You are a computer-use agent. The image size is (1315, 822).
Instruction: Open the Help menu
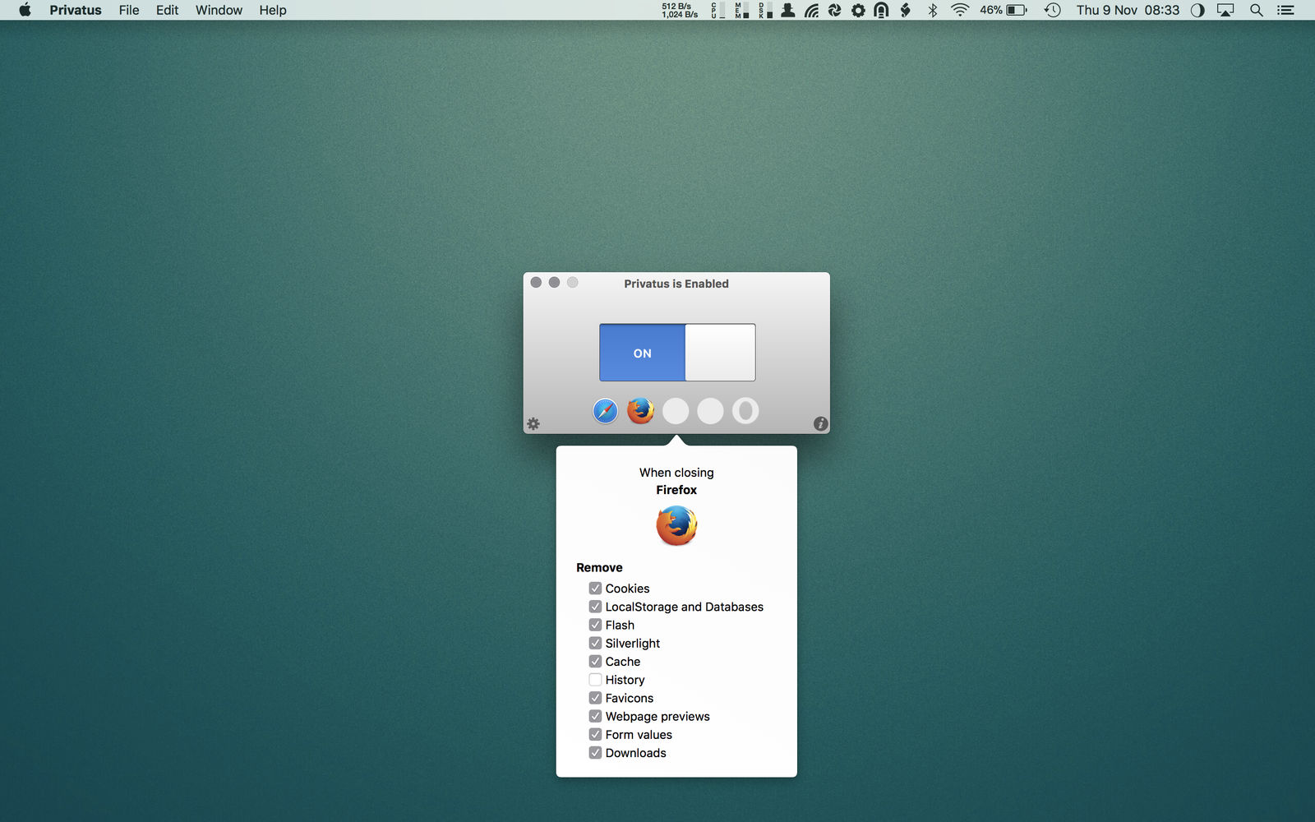point(273,10)
